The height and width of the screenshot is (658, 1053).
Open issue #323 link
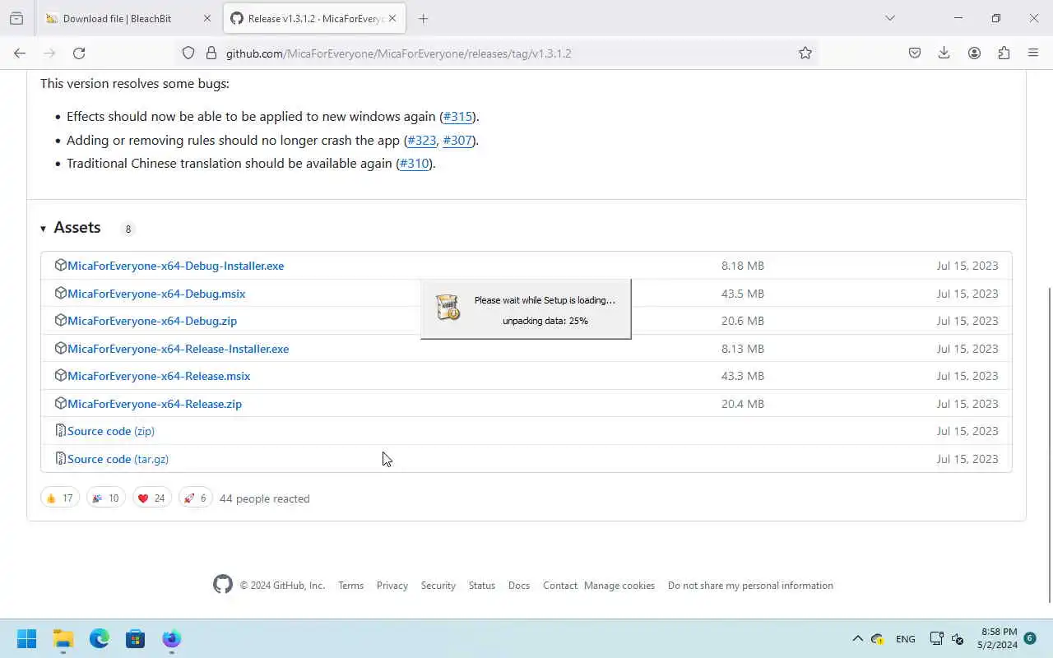point(422,140)
